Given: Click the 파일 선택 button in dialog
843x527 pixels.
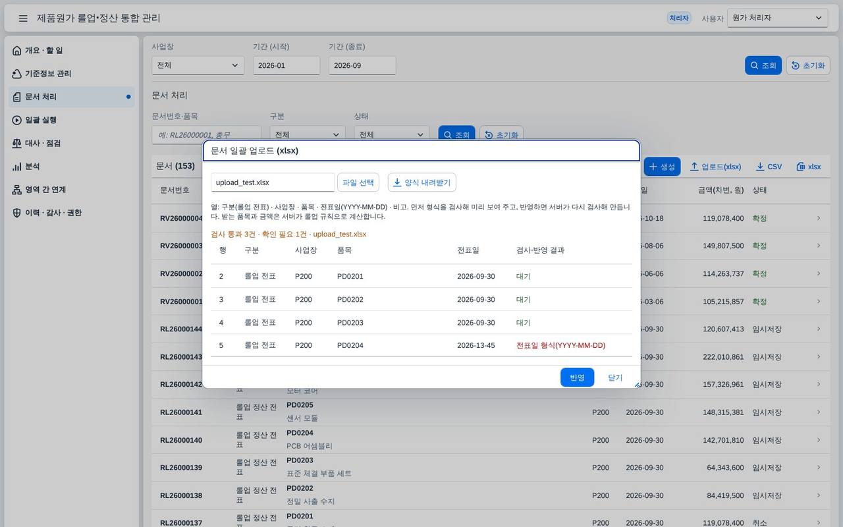Looking at the screenshot, I should tap(358, 182).
